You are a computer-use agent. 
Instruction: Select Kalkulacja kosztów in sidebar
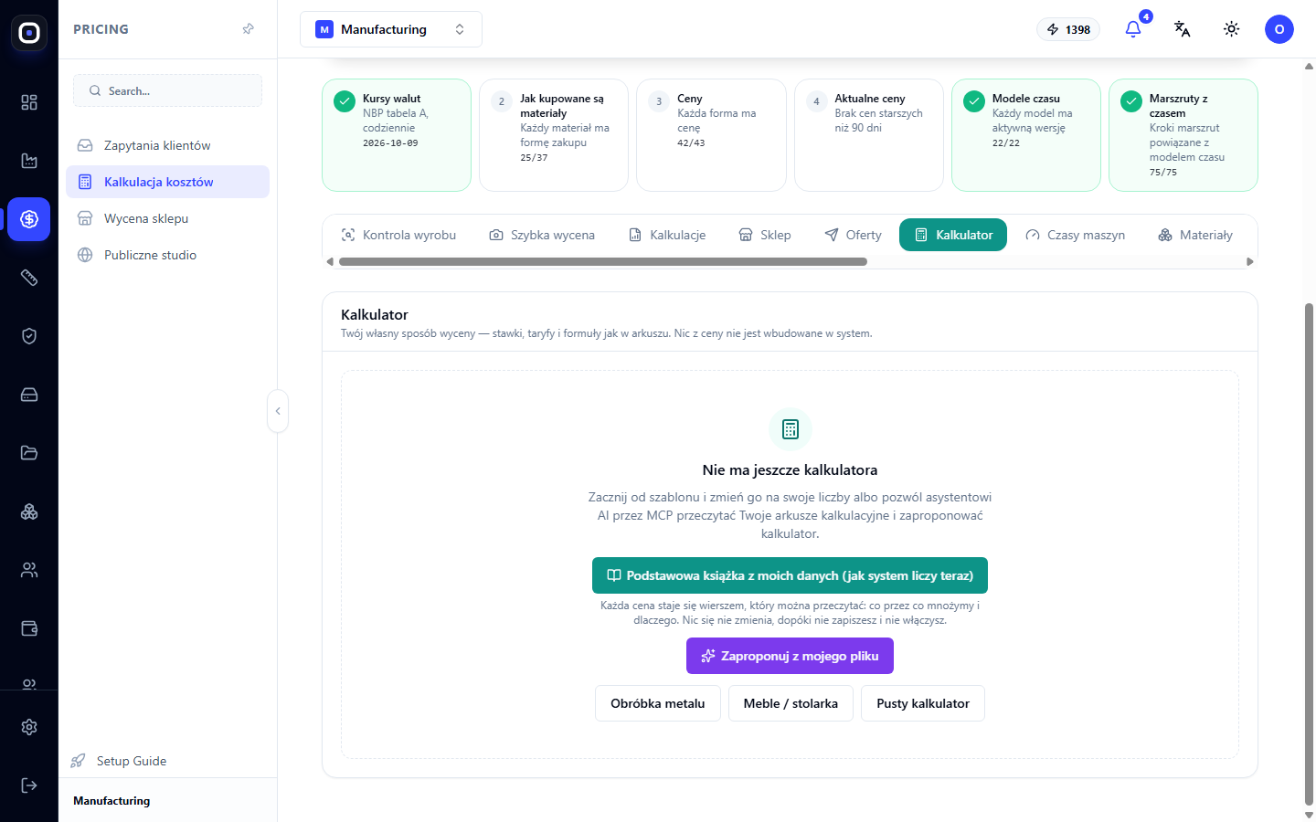click(x=167, y=182)
